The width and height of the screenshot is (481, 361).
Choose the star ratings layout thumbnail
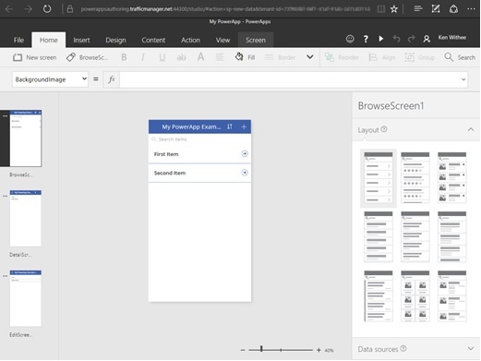coord(415,177)
